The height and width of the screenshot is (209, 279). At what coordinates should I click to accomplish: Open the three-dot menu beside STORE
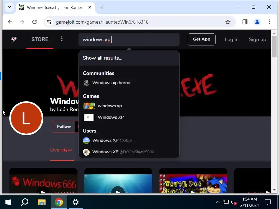(x=62, y=39)
